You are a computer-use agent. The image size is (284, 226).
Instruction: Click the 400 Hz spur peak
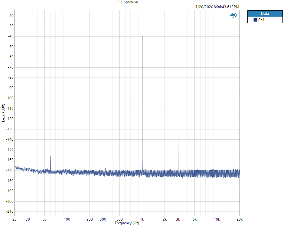coord(113,163)
